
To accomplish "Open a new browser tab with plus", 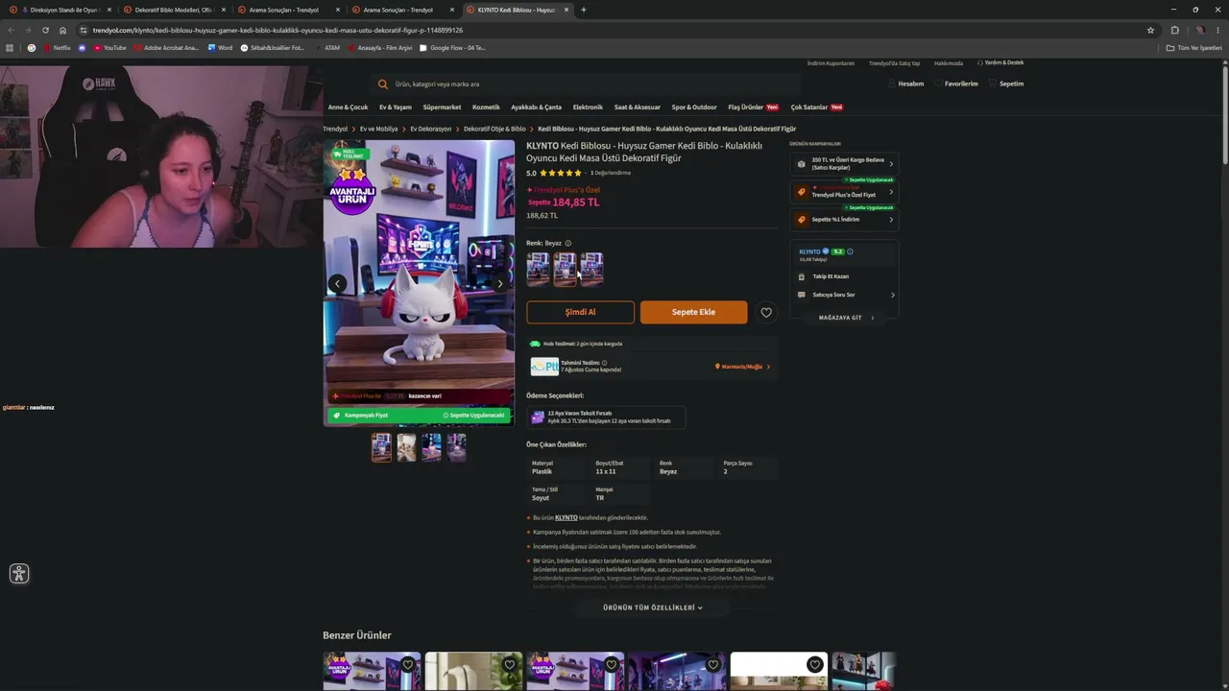I will pos(583,10).
